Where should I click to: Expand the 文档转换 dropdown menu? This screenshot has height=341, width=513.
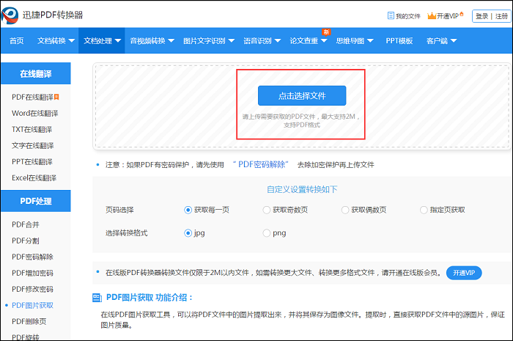tap(54, 41)
